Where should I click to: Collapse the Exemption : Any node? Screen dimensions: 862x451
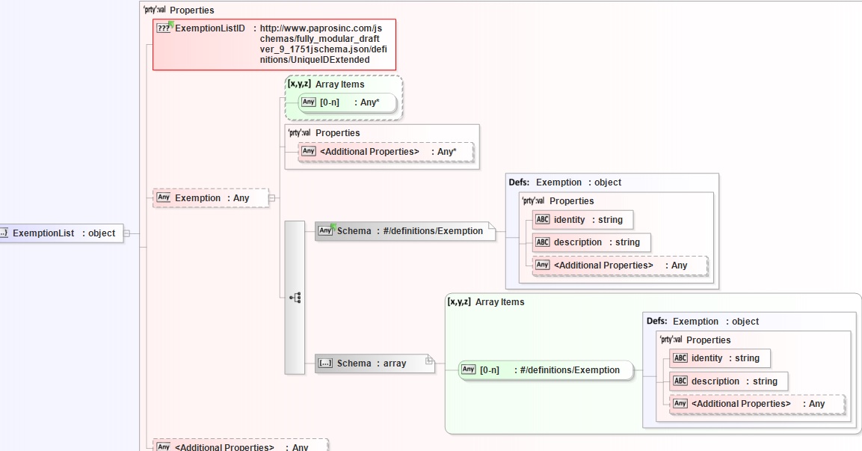pos(271,198)
